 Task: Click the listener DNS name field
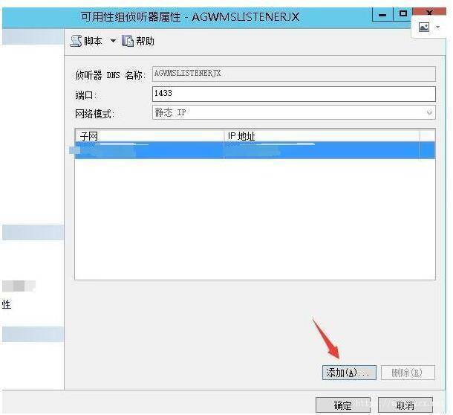294,74
